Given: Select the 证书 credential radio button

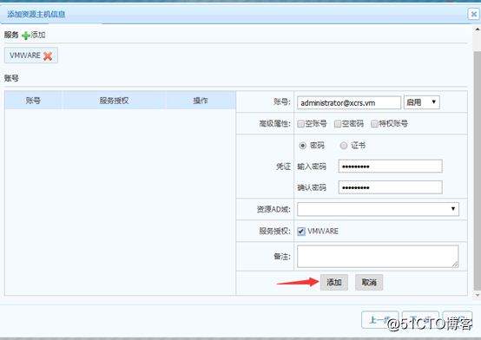Looking at the screenshot, I should 344,146.
